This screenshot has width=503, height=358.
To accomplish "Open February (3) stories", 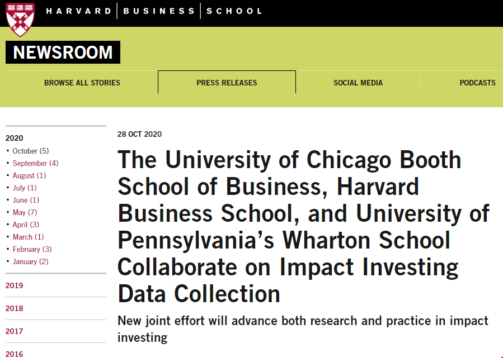I will pyautogui.click(x=32, y=249).
